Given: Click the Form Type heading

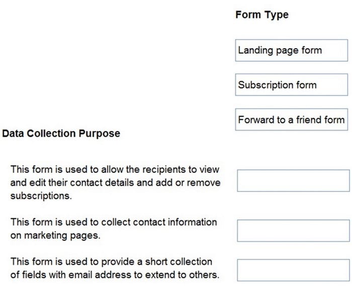Looking at the screenshot, I should 262,15.
